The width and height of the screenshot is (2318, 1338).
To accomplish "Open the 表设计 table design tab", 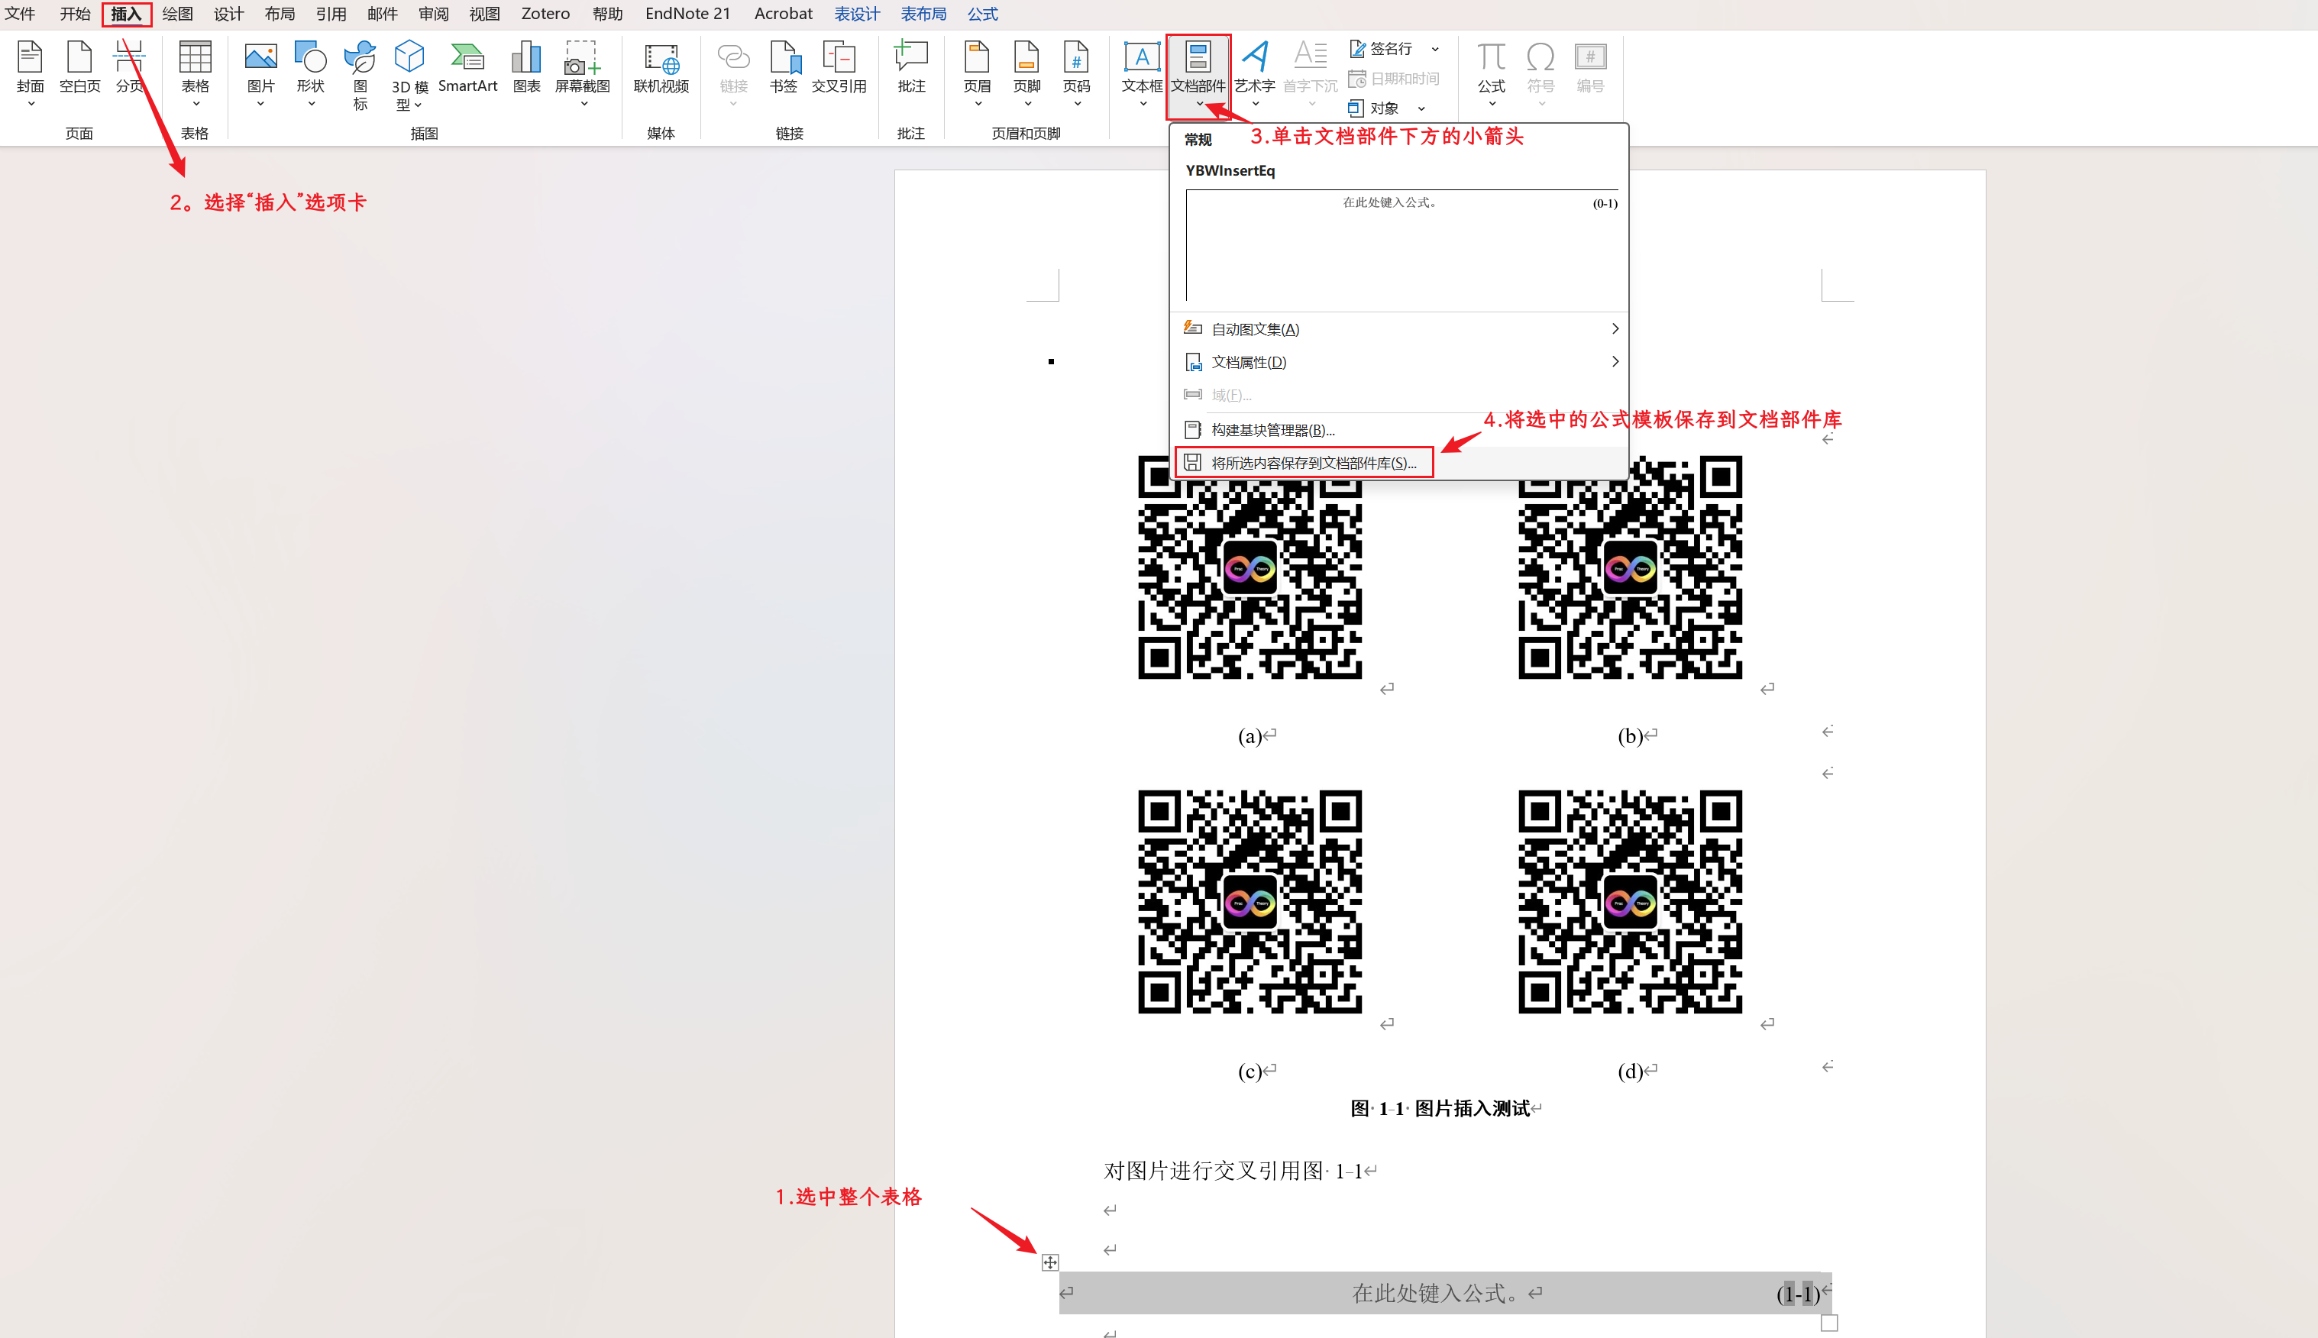I will pyautogui.click(x=856, y=14).
